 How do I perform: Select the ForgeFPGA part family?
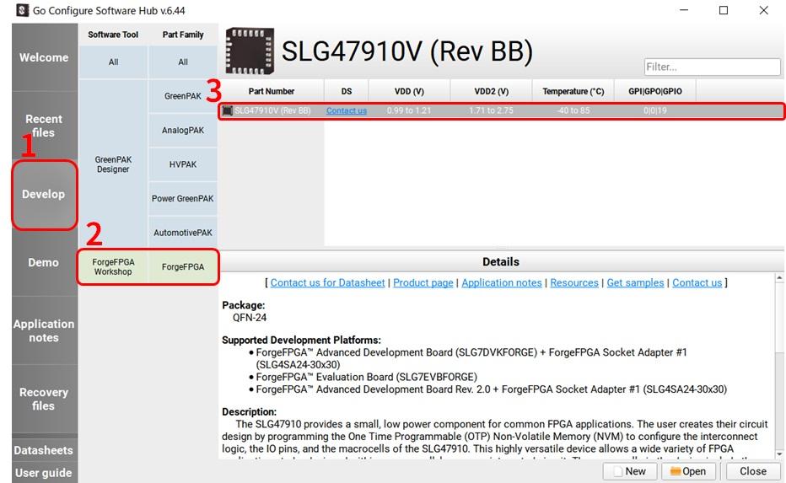point(183,267)
